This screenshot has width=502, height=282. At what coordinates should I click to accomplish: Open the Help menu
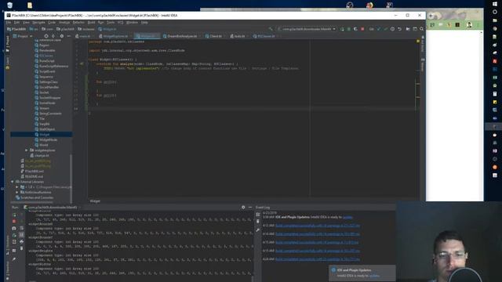[x=144, y=23]
